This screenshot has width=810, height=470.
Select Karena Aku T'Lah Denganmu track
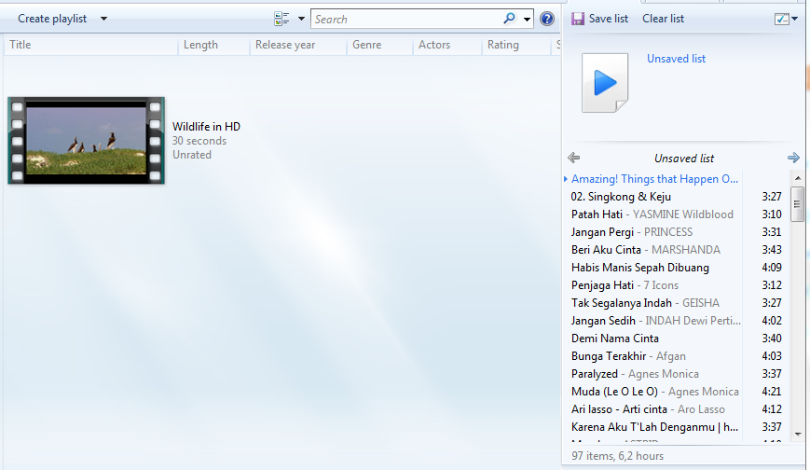674,426
